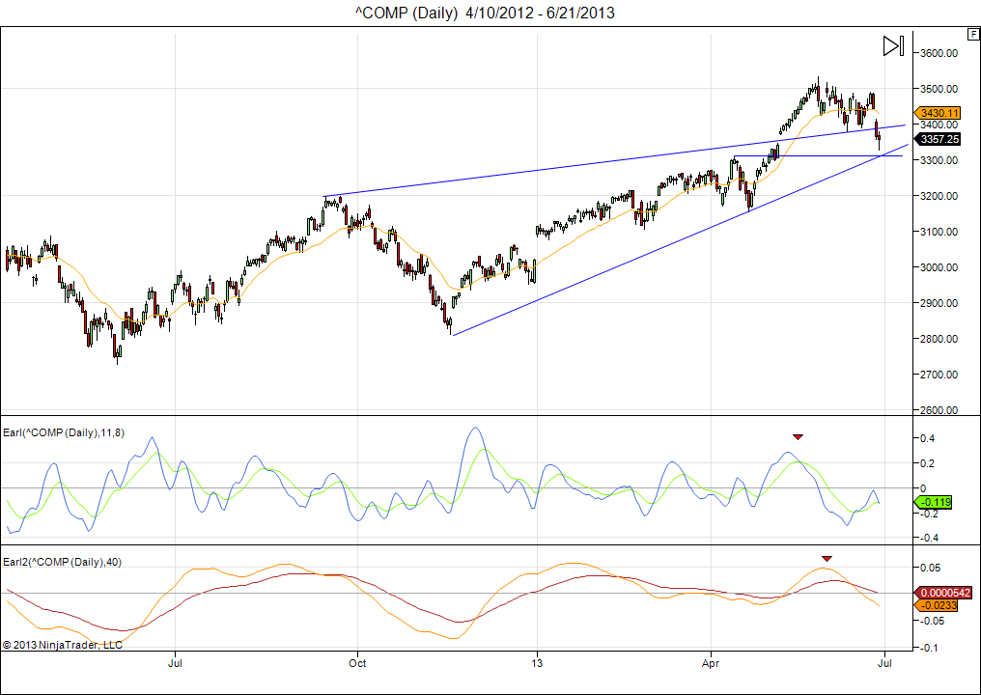Screen dimensions: 981x695
Task: Select red triangle marker in Earl panel
Action: point(797,437)
